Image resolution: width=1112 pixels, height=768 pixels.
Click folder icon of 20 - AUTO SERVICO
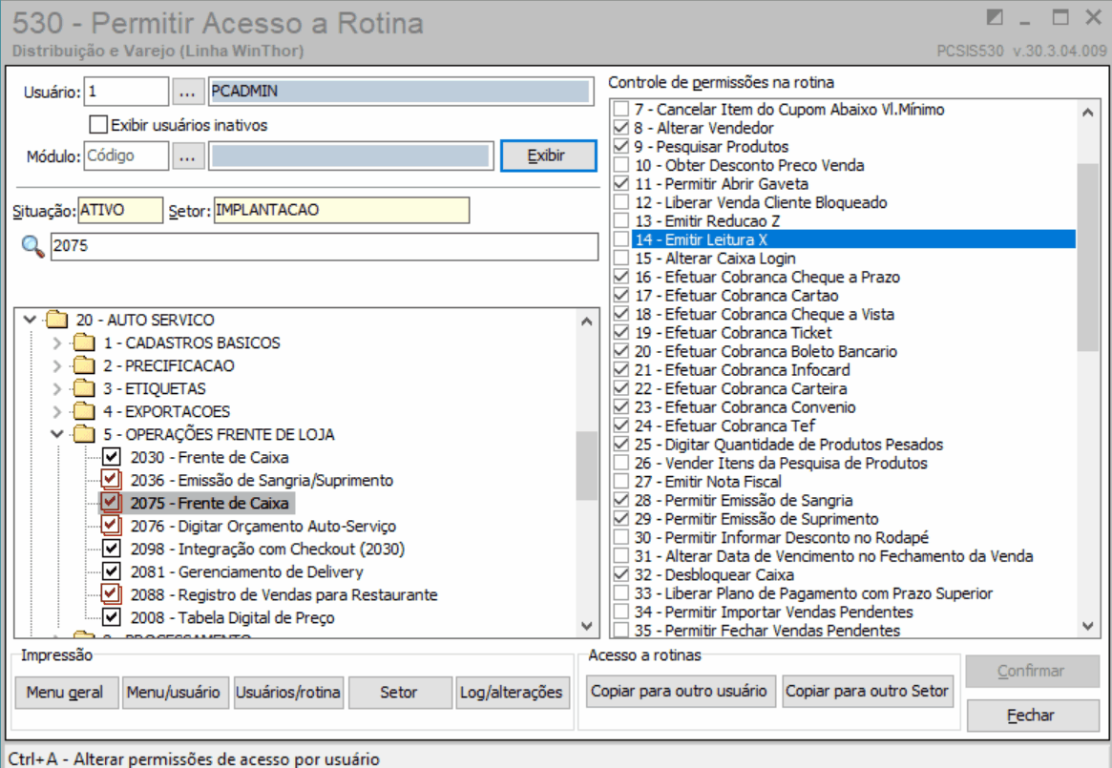[56, 320]
